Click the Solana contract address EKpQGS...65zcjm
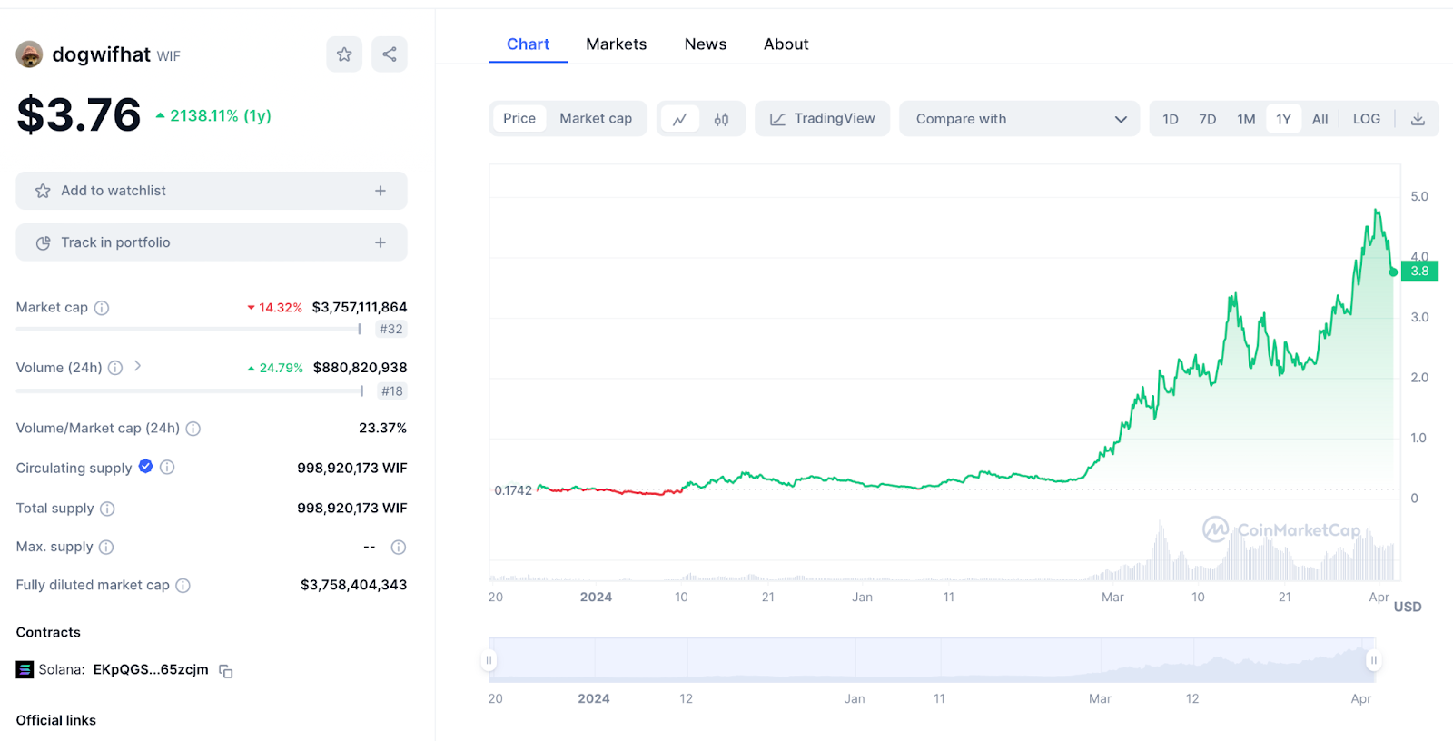 151,670
